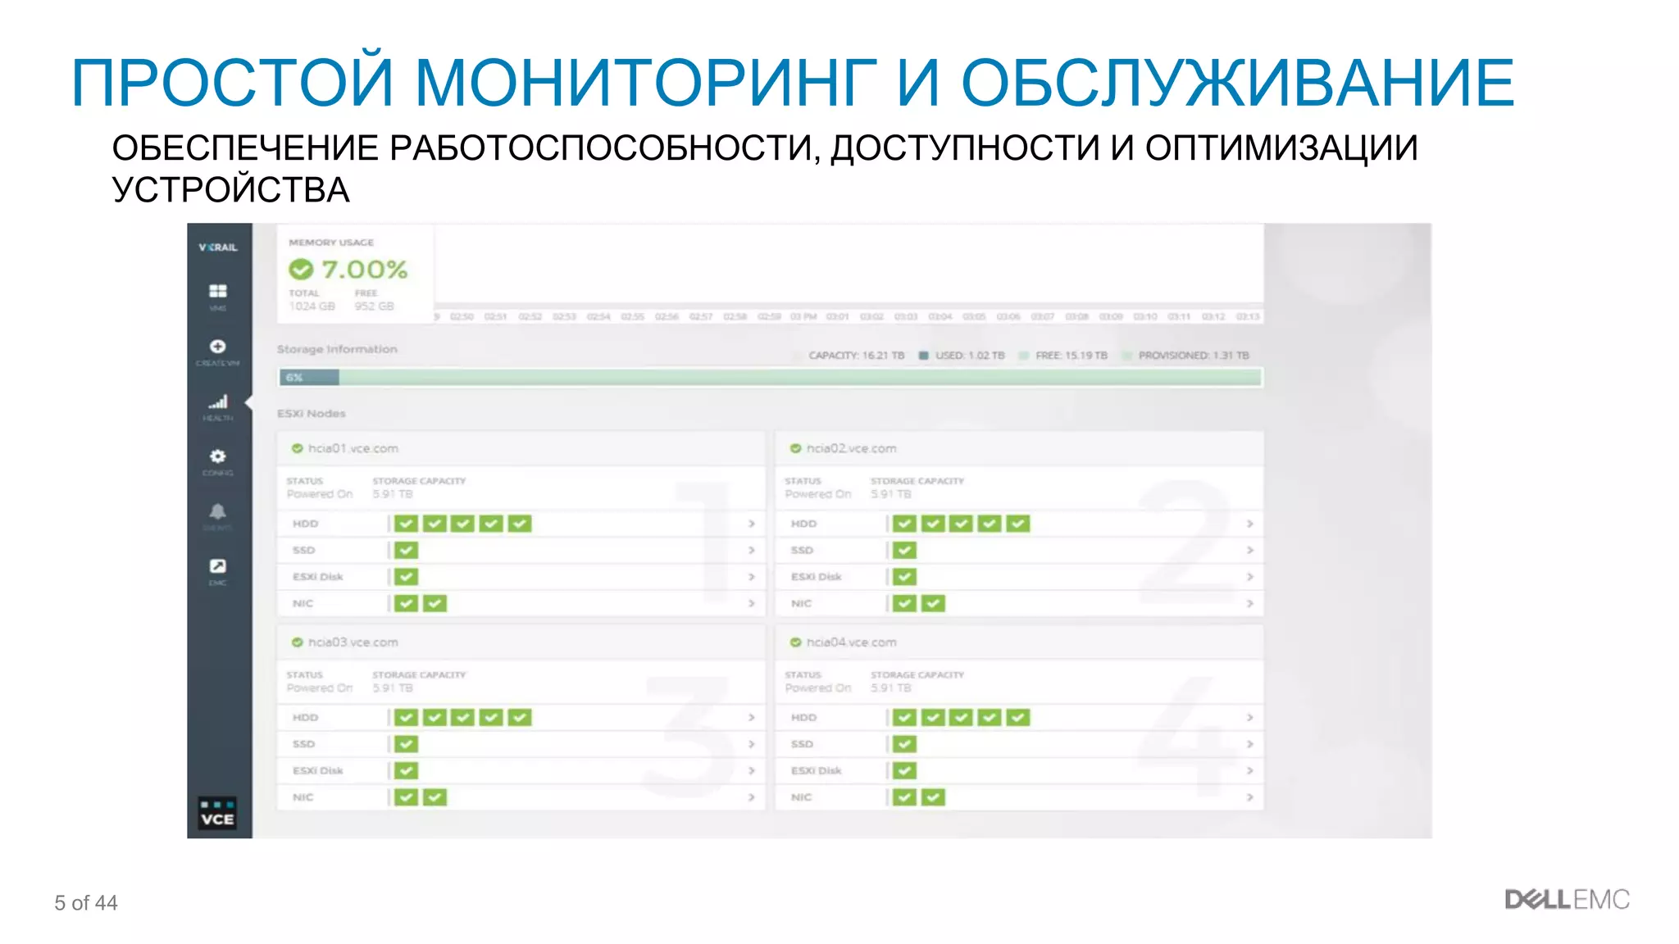Click the 952 GB free memory value

[374, 306]
